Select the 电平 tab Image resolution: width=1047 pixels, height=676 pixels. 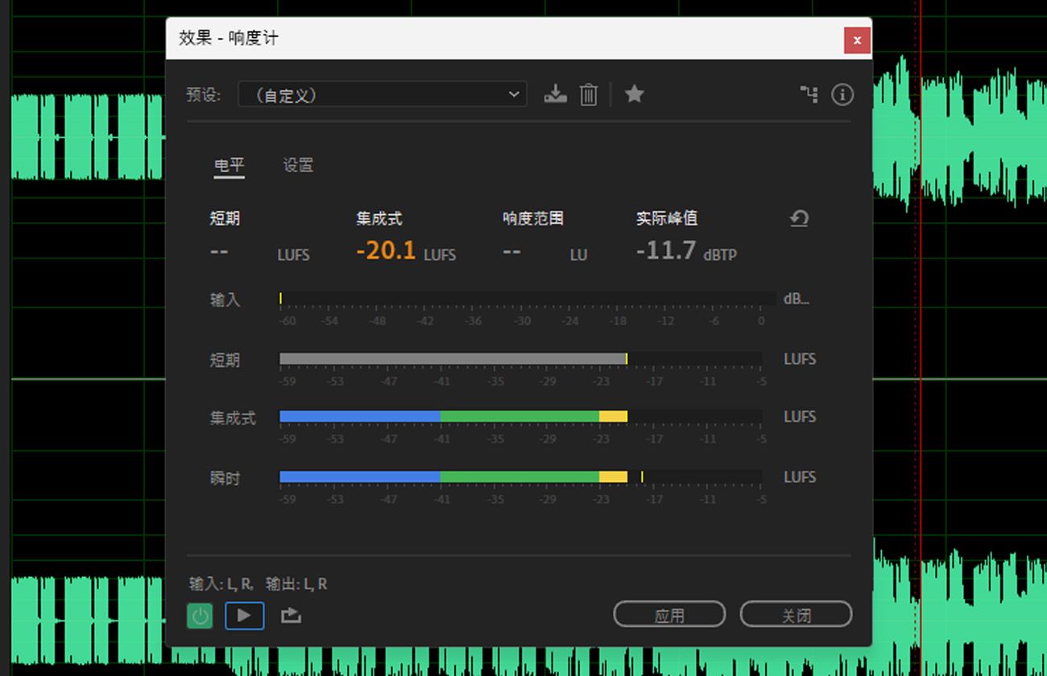click(229, 165)
